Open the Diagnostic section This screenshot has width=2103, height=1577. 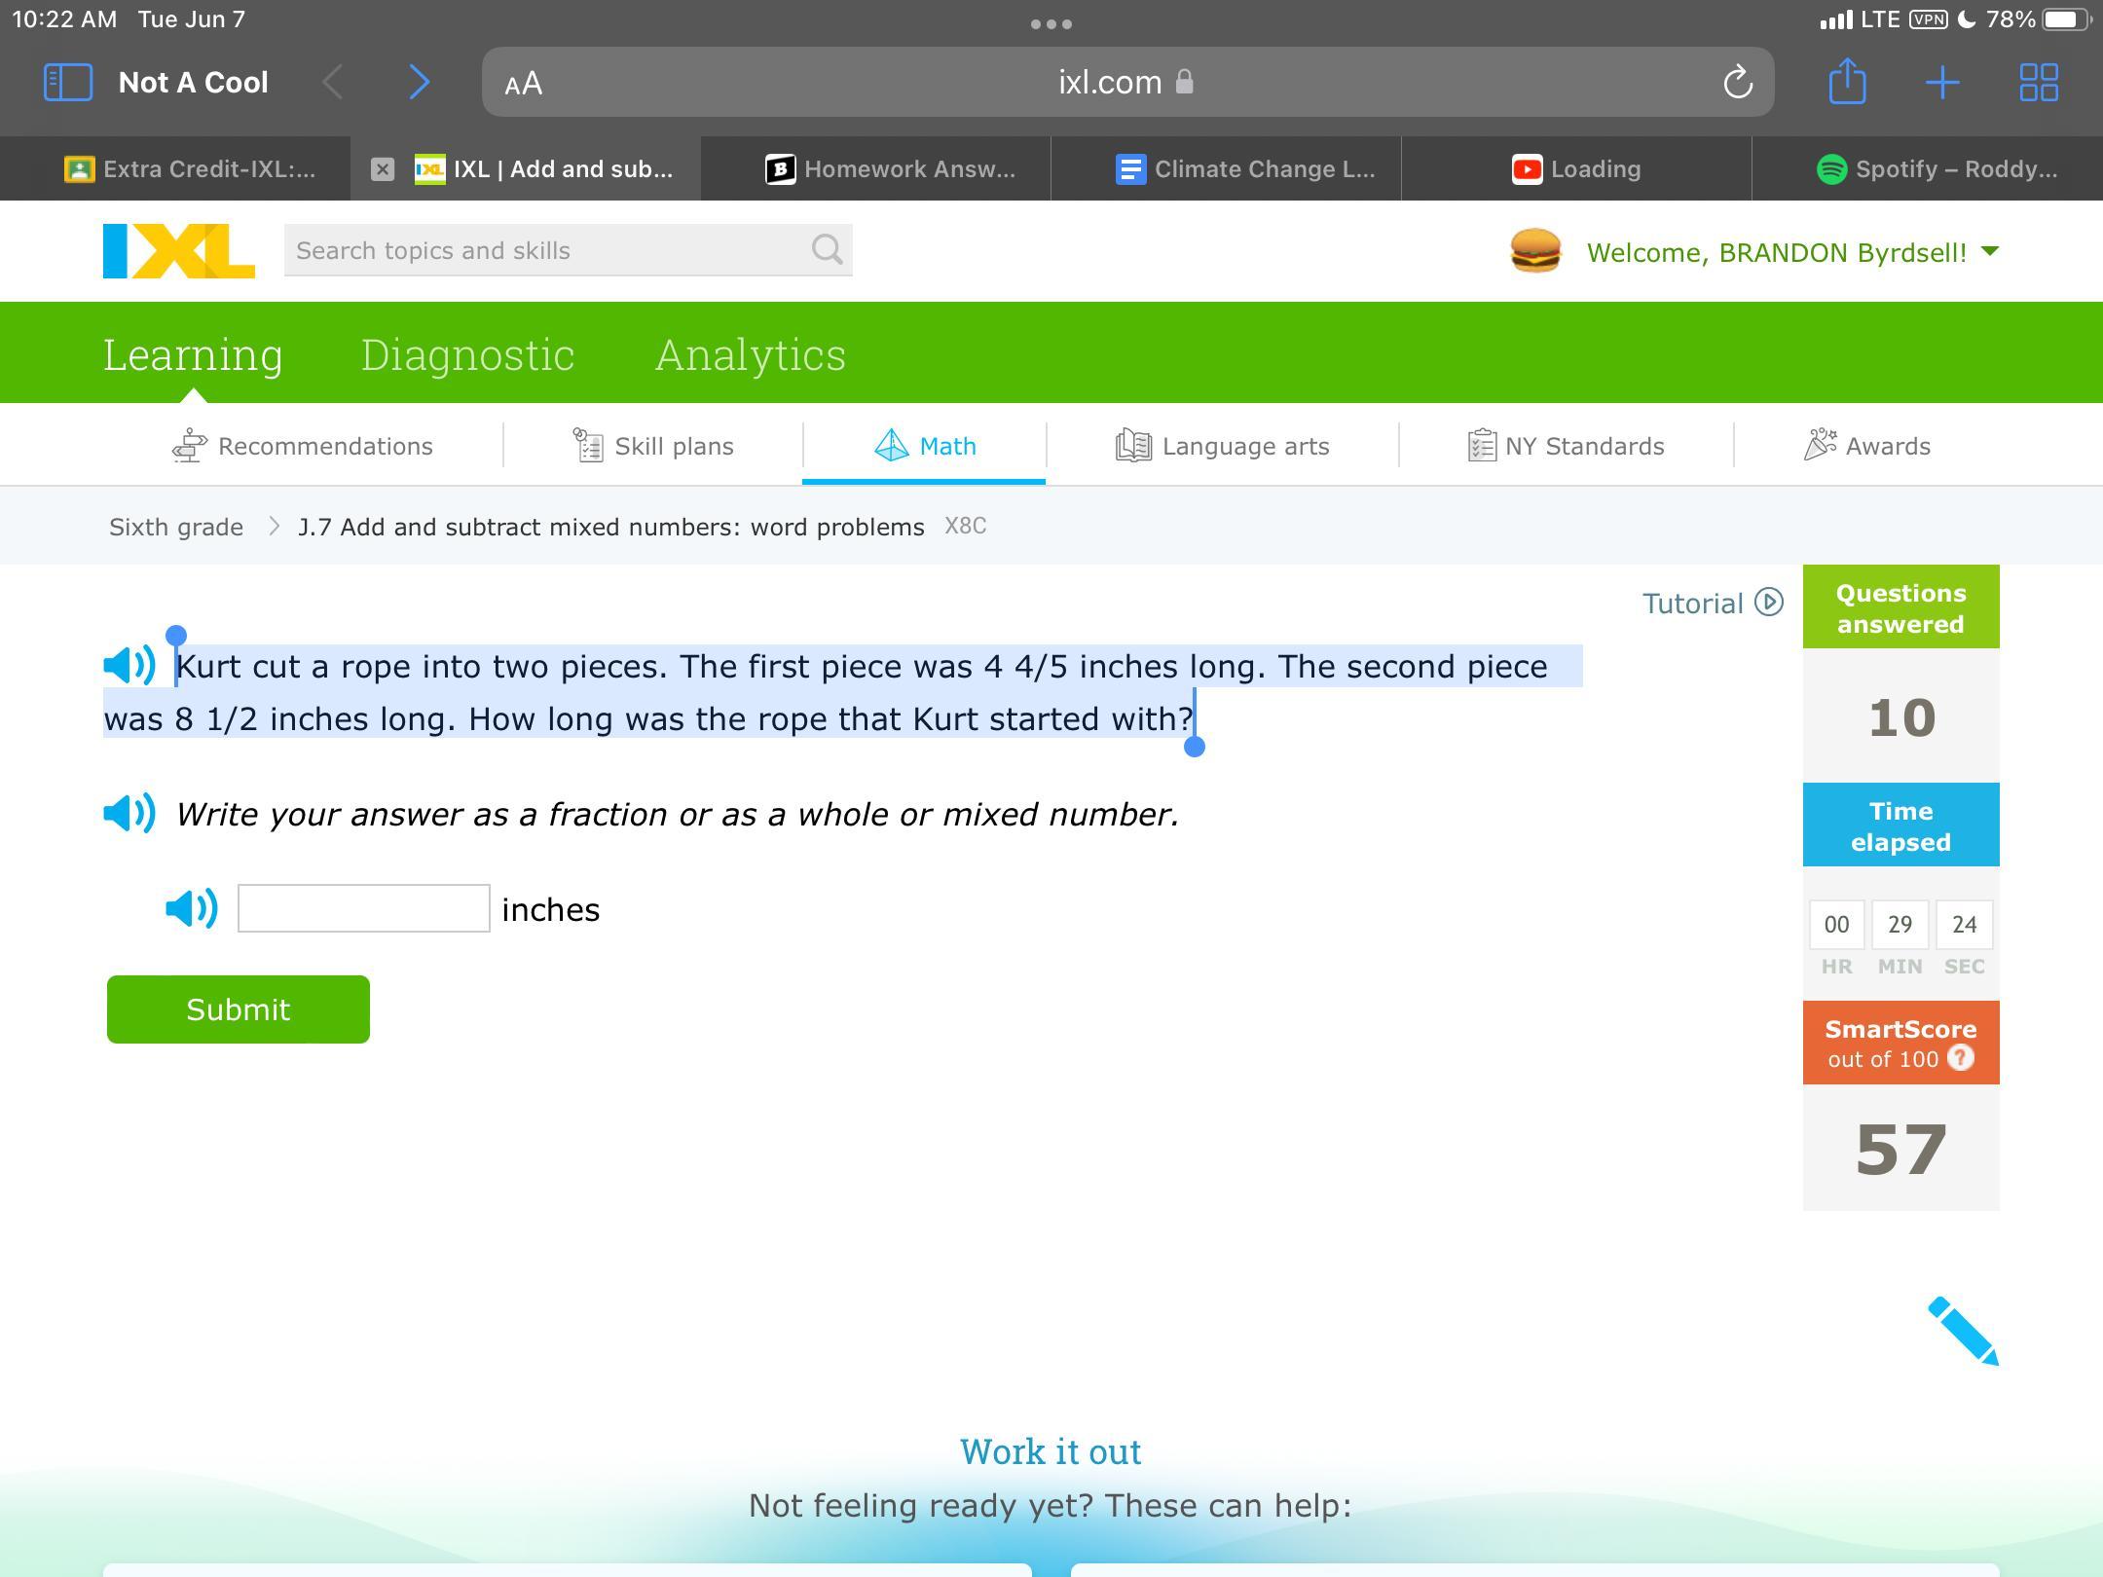(x=467, y=354)
